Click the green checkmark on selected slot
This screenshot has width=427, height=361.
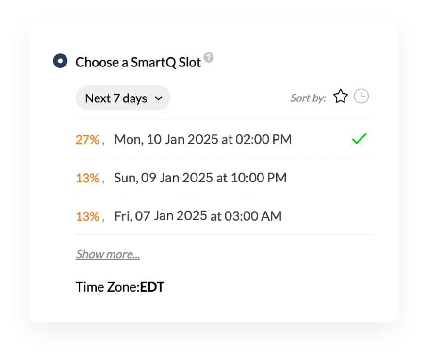358,139
